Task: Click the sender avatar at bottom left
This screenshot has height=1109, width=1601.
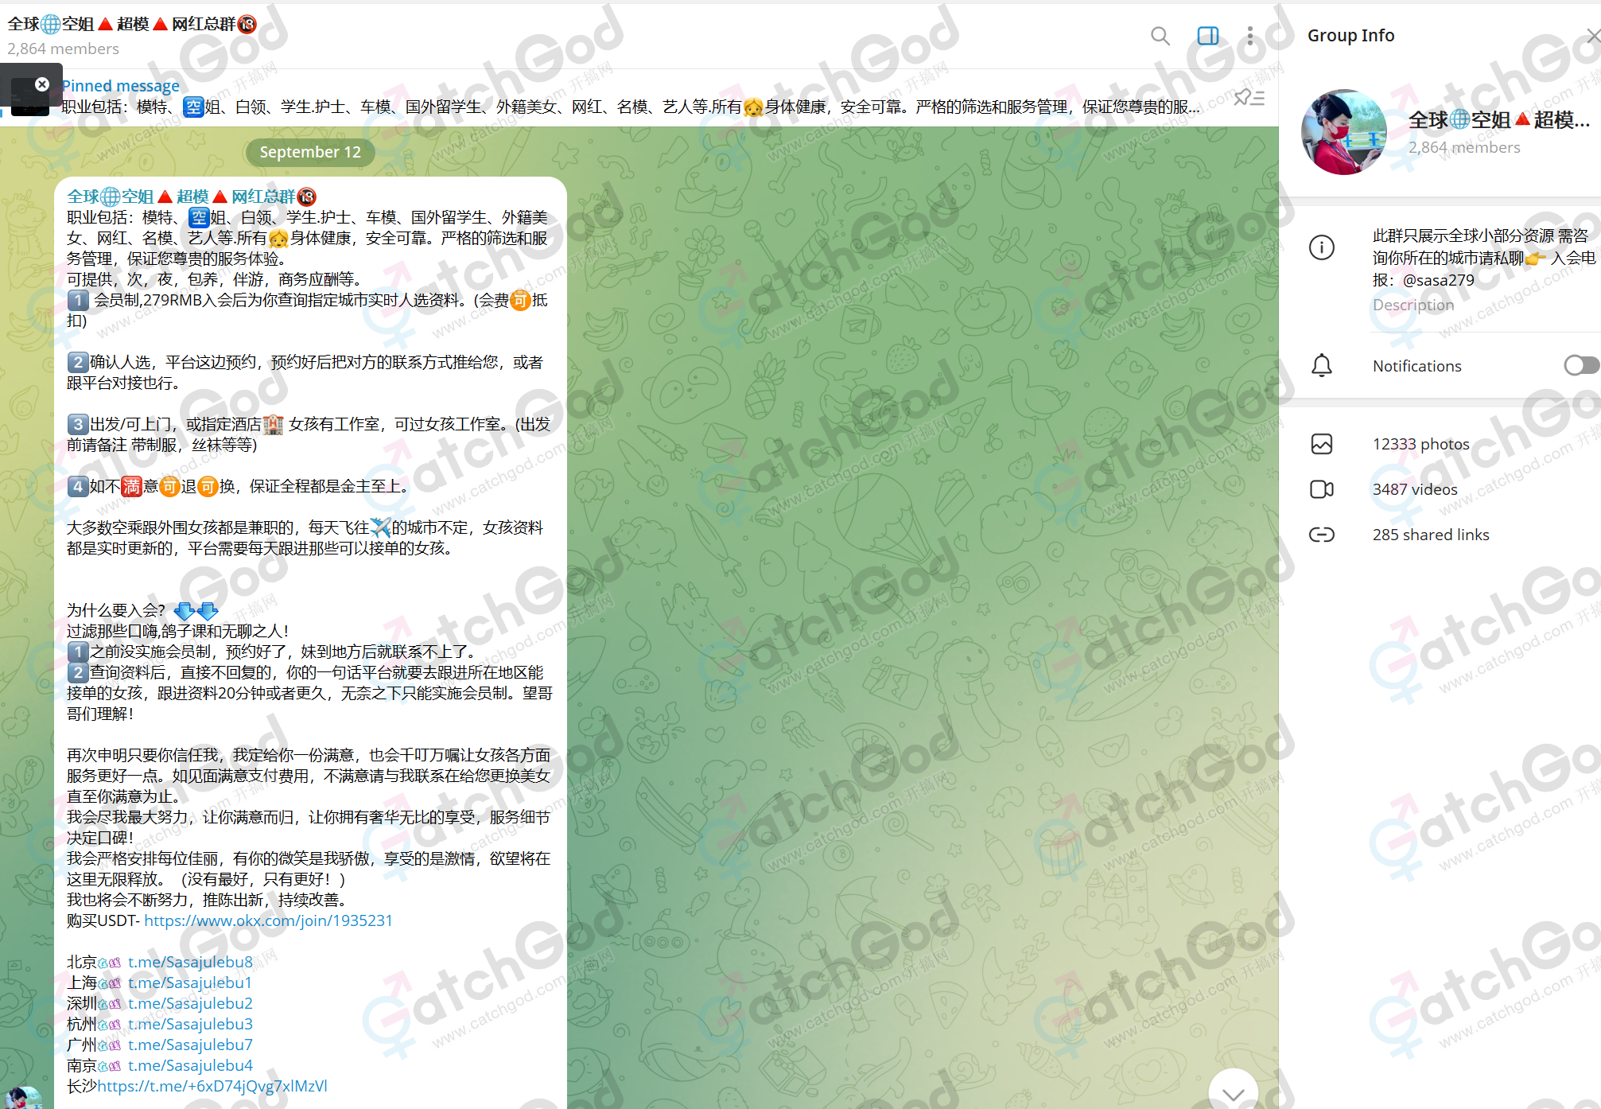Action: pyautogui.click(x=24, y=1098)
